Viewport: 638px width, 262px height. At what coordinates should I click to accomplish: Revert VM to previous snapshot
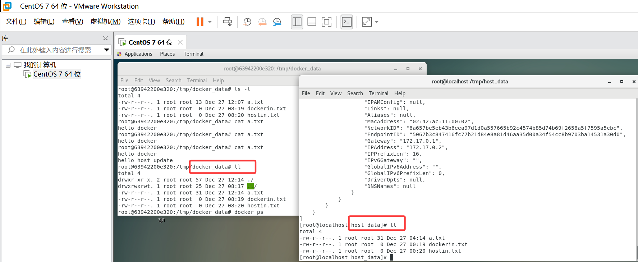(x=262, y=22)
